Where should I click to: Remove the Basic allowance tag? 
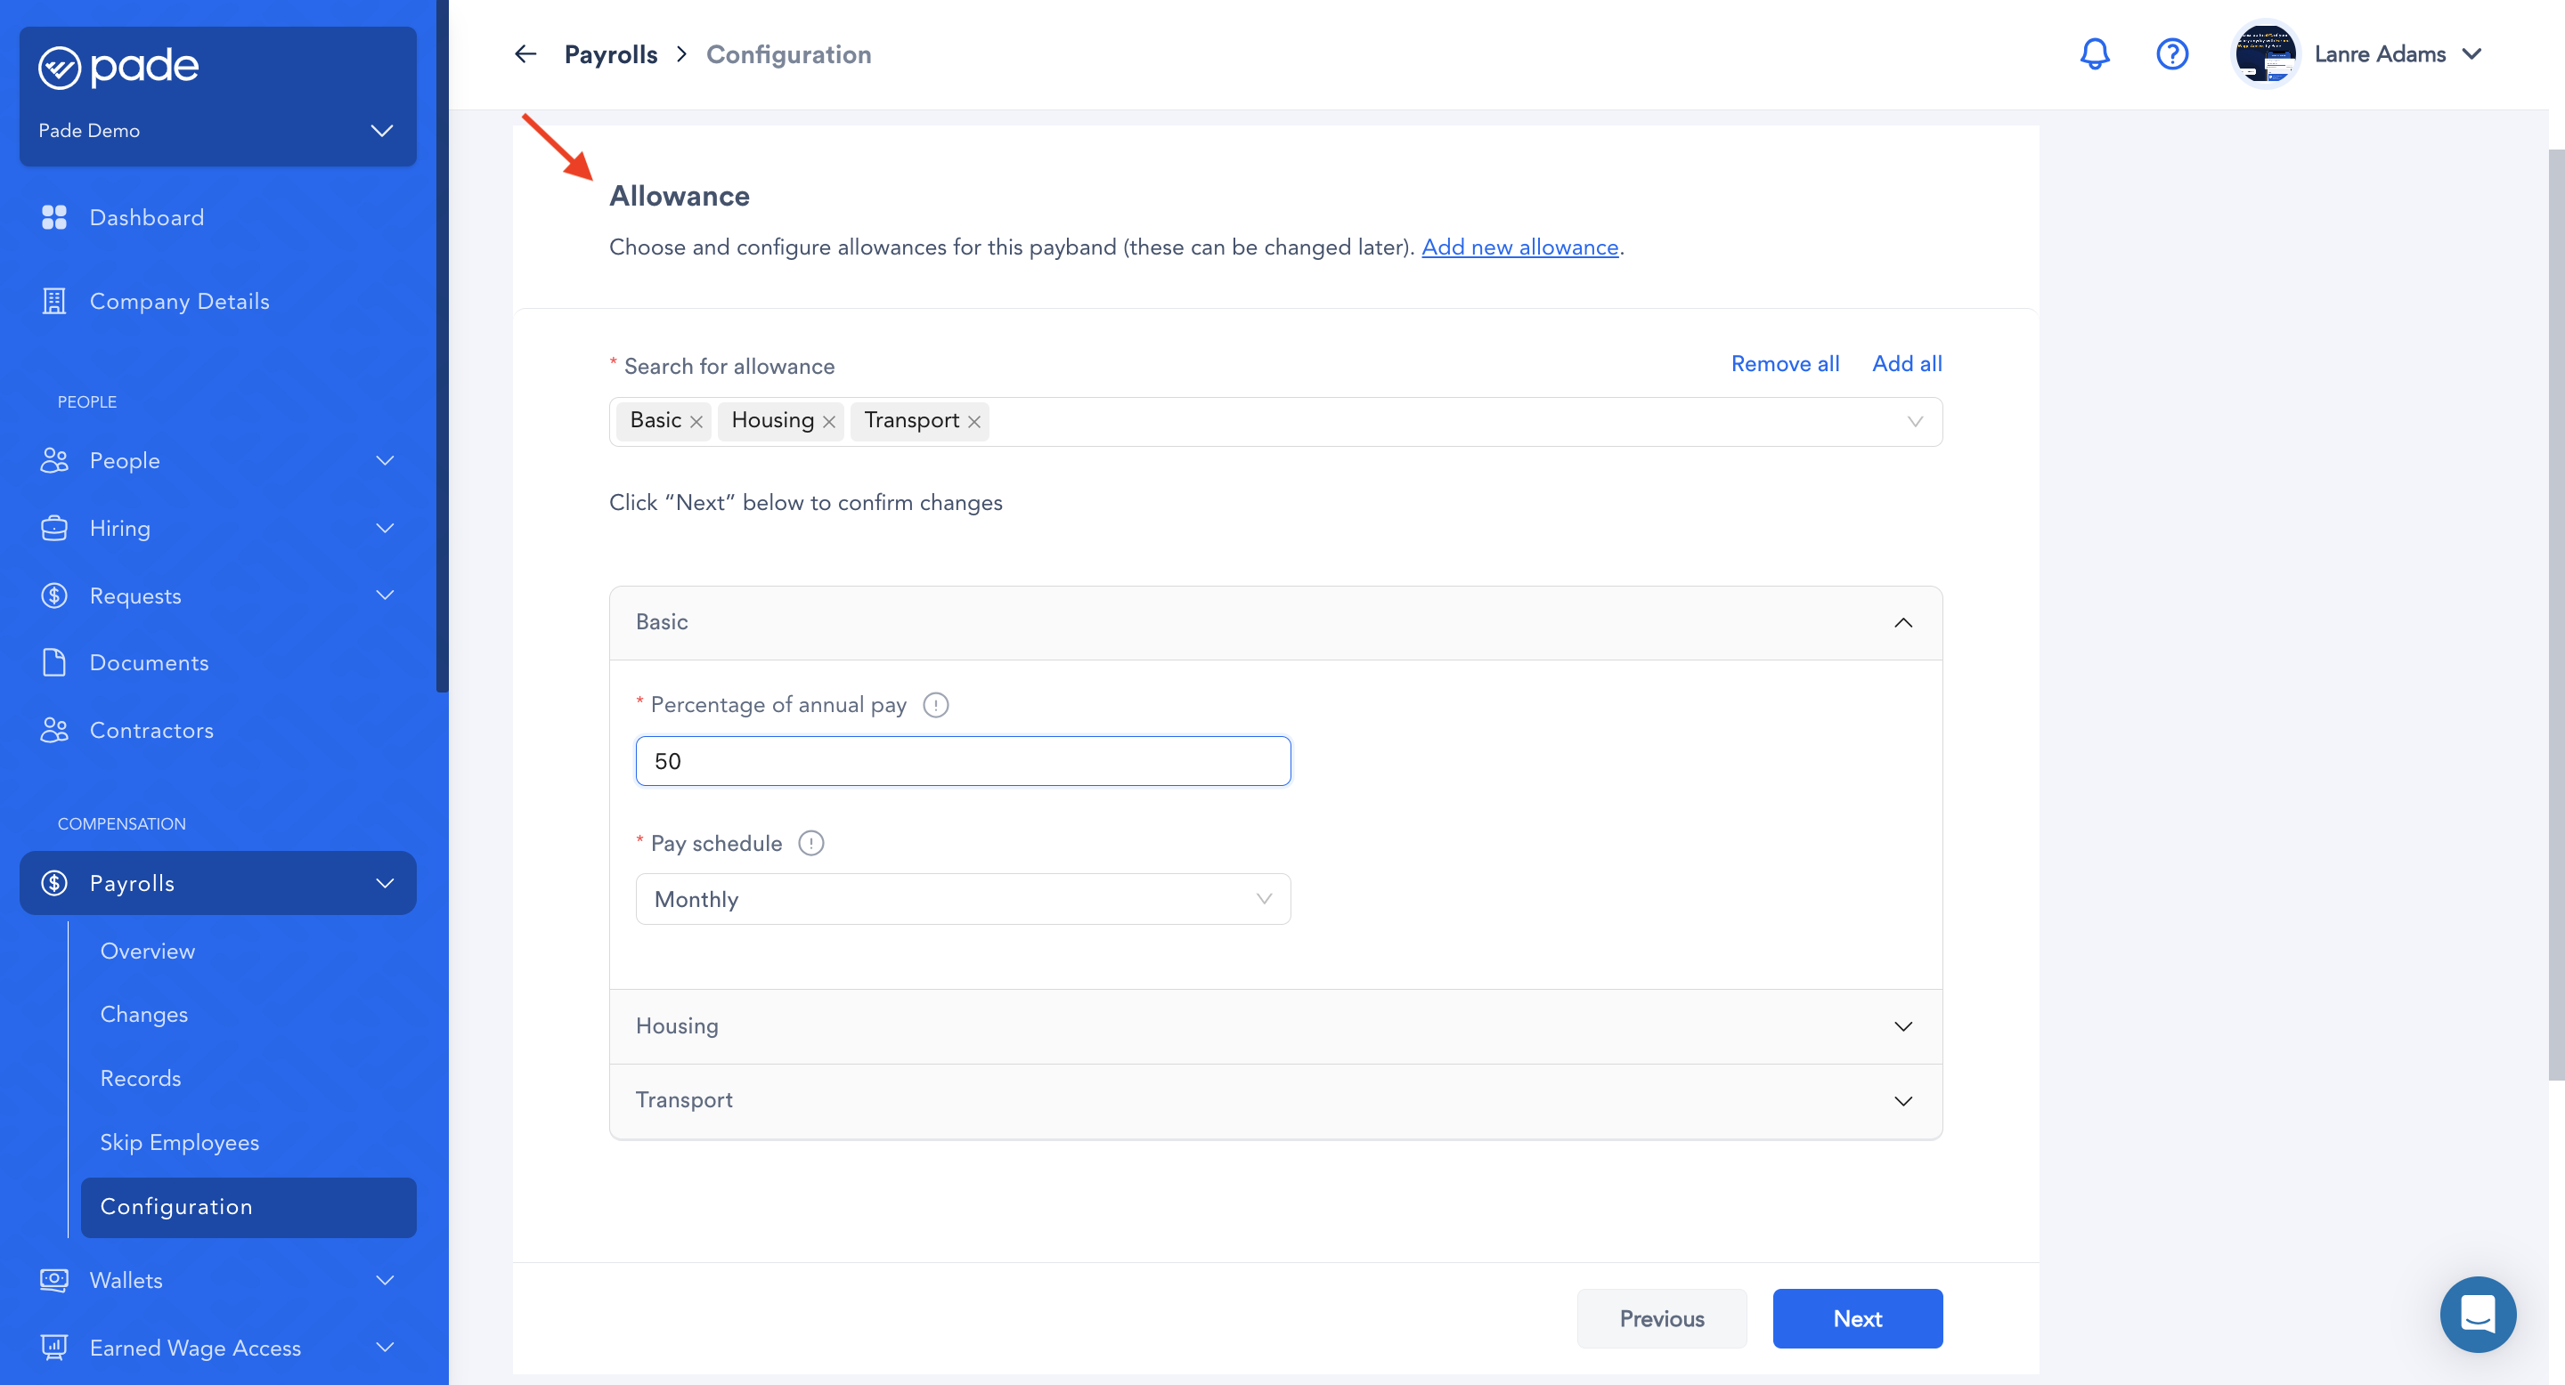696,422
